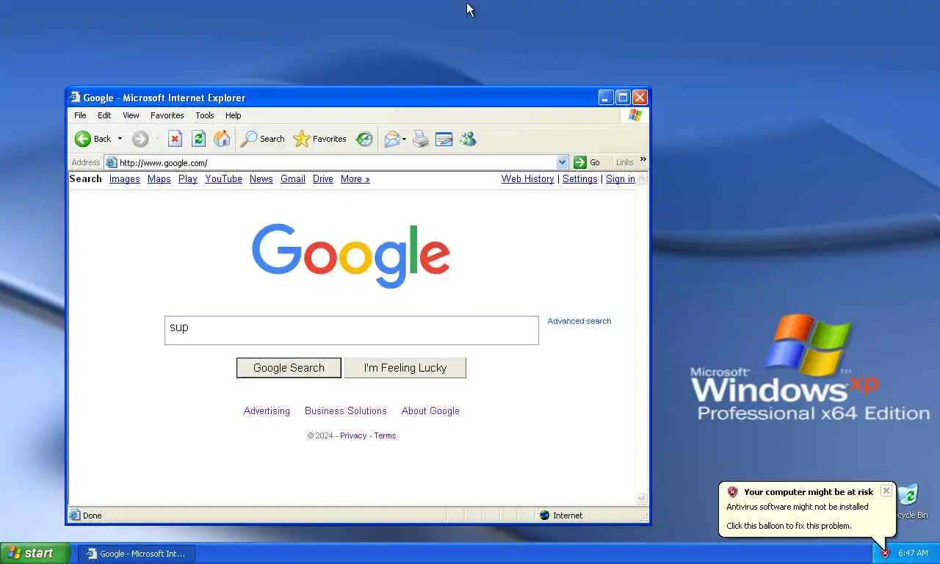Click the Google search text box
Screen dimensions: 940x564
(352, 330)
